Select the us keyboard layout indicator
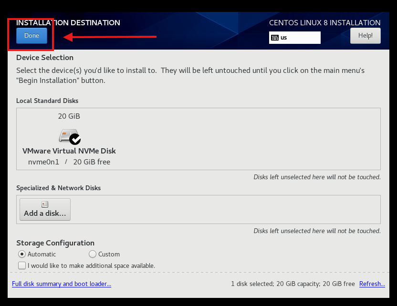 (x=295, y=38)
